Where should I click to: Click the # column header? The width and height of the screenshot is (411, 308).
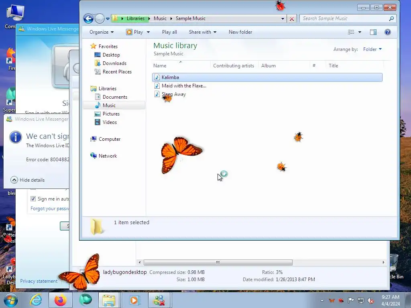coord(318,65)
